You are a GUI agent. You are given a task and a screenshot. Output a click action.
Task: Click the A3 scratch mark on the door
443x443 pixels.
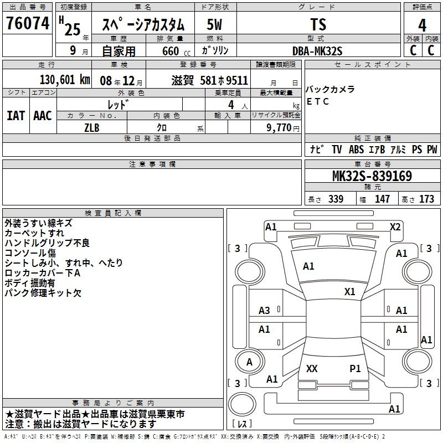pos(265,311)
